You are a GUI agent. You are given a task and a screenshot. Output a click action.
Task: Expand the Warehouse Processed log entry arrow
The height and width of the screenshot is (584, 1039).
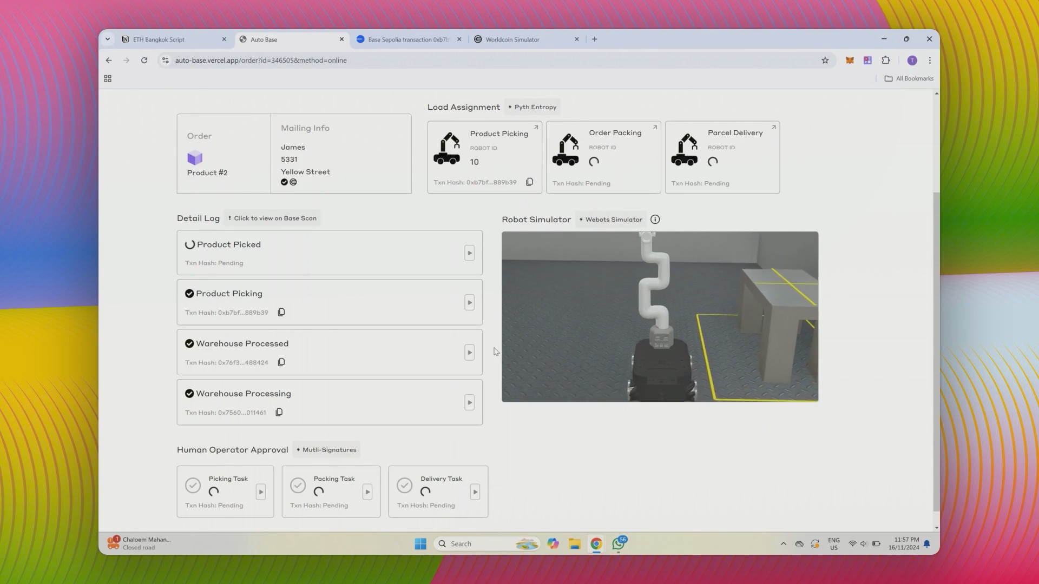[x=470, y=353]
